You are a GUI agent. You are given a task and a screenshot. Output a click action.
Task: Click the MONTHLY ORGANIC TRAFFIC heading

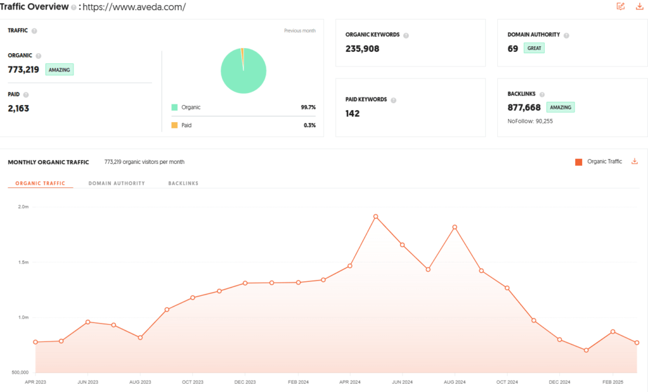[48, 162]
